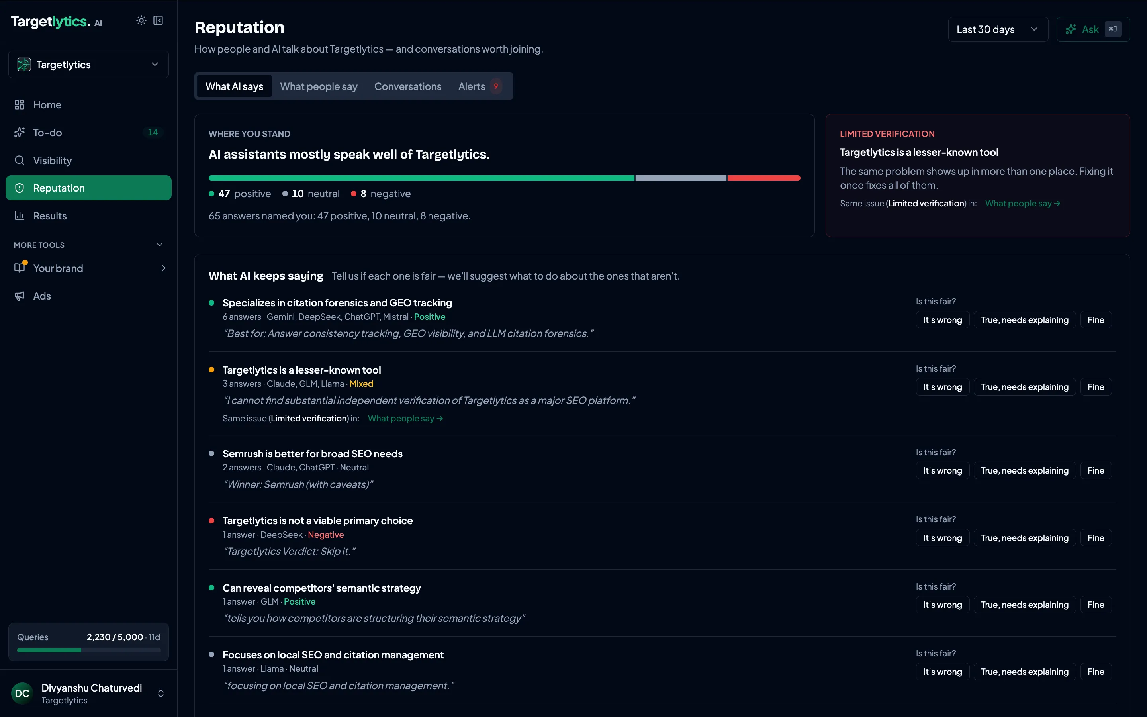The image size is (1147, 717).
Task: Follow What people say link under lesser-known tool row
Action: click(405, 418)
